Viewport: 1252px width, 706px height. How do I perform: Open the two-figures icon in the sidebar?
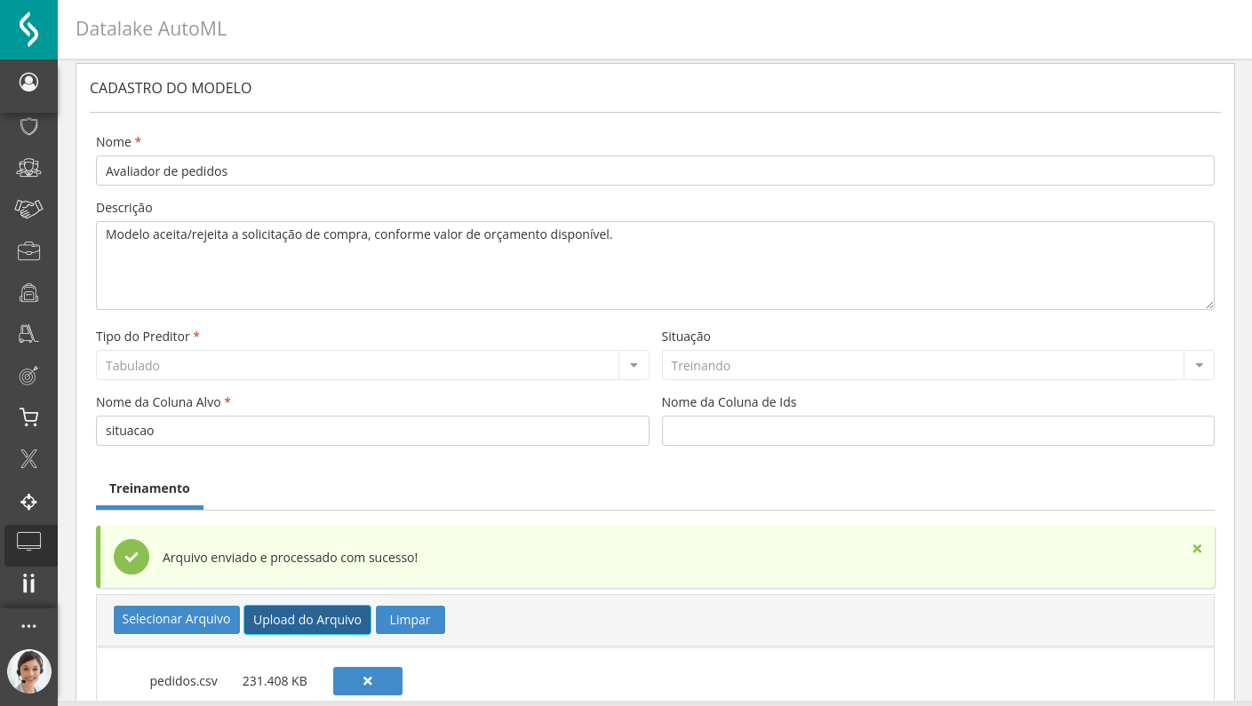28,583
